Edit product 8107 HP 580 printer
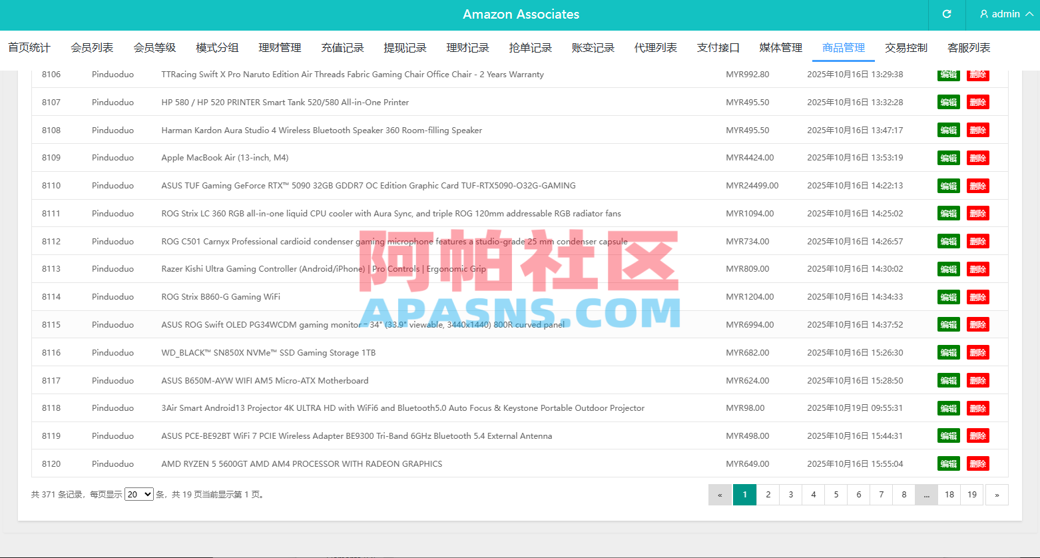The height and width of the screenshot is (558, 1040). [949, 102]
